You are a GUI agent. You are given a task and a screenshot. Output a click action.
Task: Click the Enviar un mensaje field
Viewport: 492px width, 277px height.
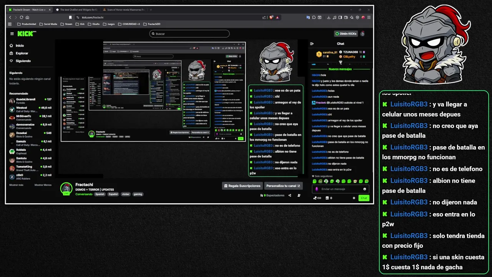pyautogui.click(x=341, y=189)
